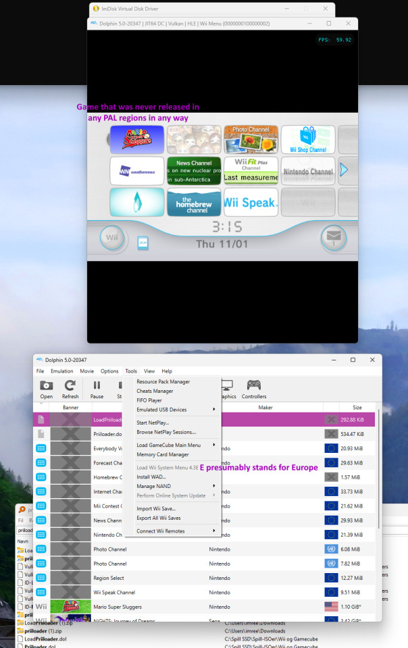Image resolution: width=408 pixels, height=648 pixels.
Task: Select Browse NetPlay Sessions...
Action: 172,432
